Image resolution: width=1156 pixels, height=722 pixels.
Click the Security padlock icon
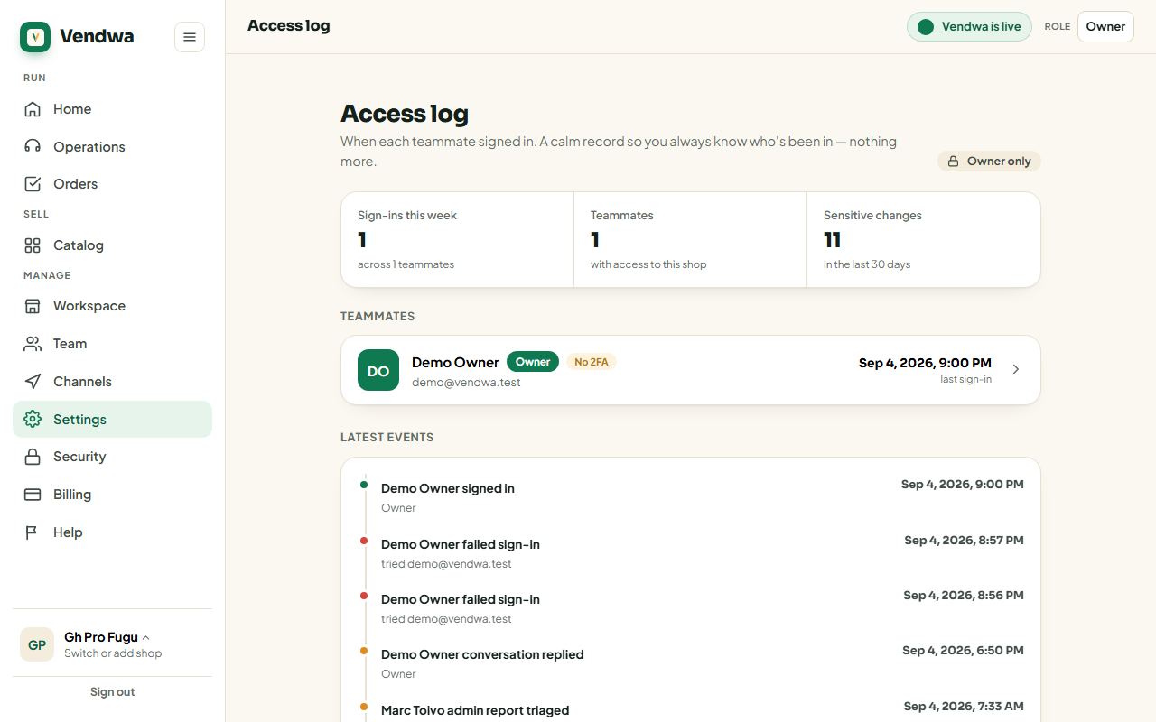coord(33,457)
